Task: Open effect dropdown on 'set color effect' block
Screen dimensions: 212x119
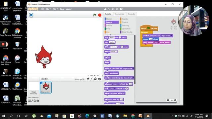Action: pyautogui.click(x=115, y=89)
